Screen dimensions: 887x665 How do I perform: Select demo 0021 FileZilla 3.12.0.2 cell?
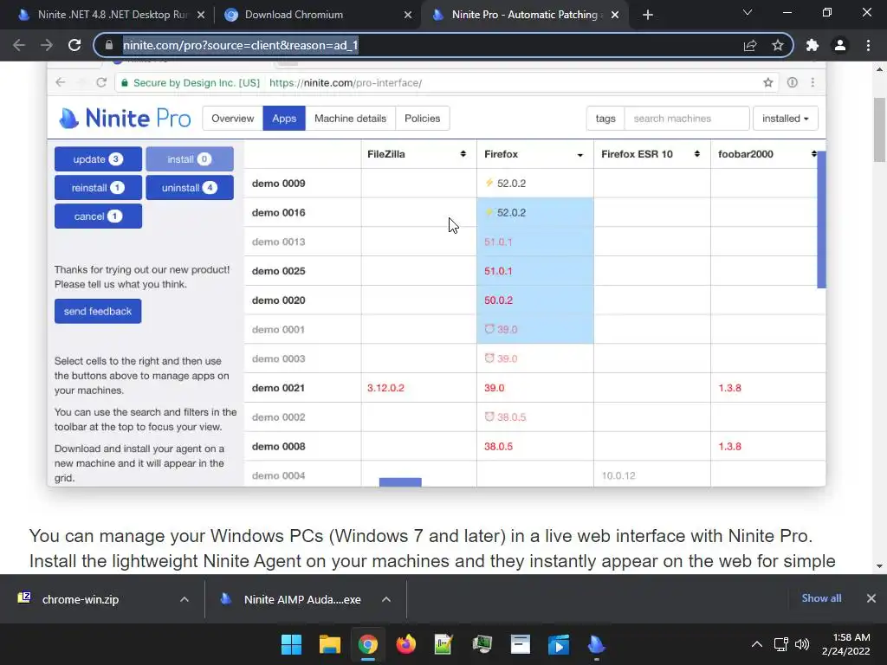(x=418, y=388)
